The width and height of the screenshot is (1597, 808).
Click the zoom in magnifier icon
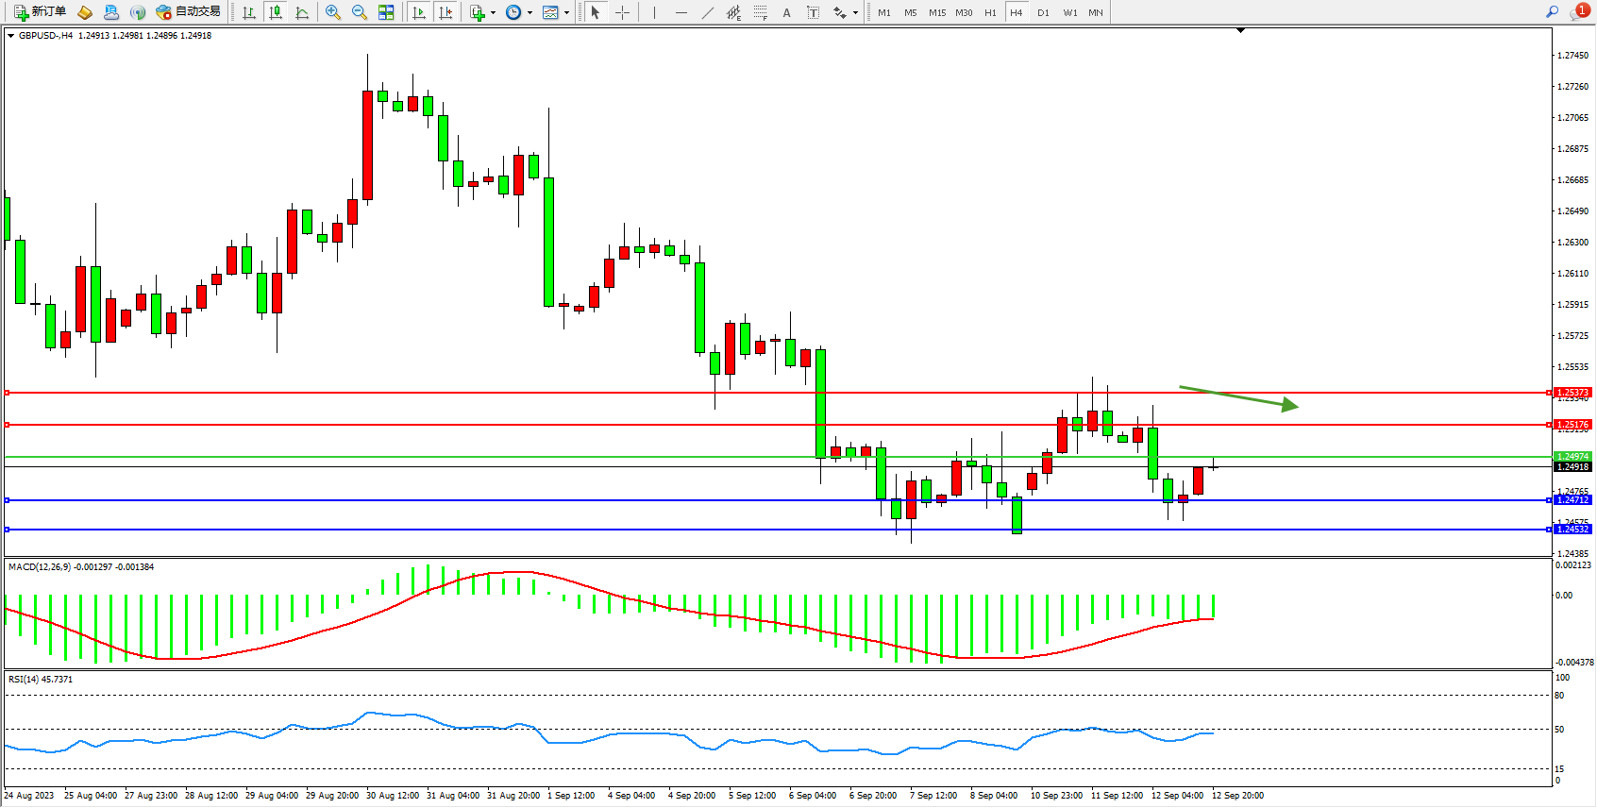click(333, 12)
